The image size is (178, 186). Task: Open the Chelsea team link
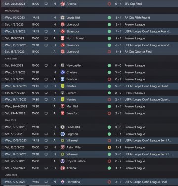pyautogui.click(x=72, y=72)
